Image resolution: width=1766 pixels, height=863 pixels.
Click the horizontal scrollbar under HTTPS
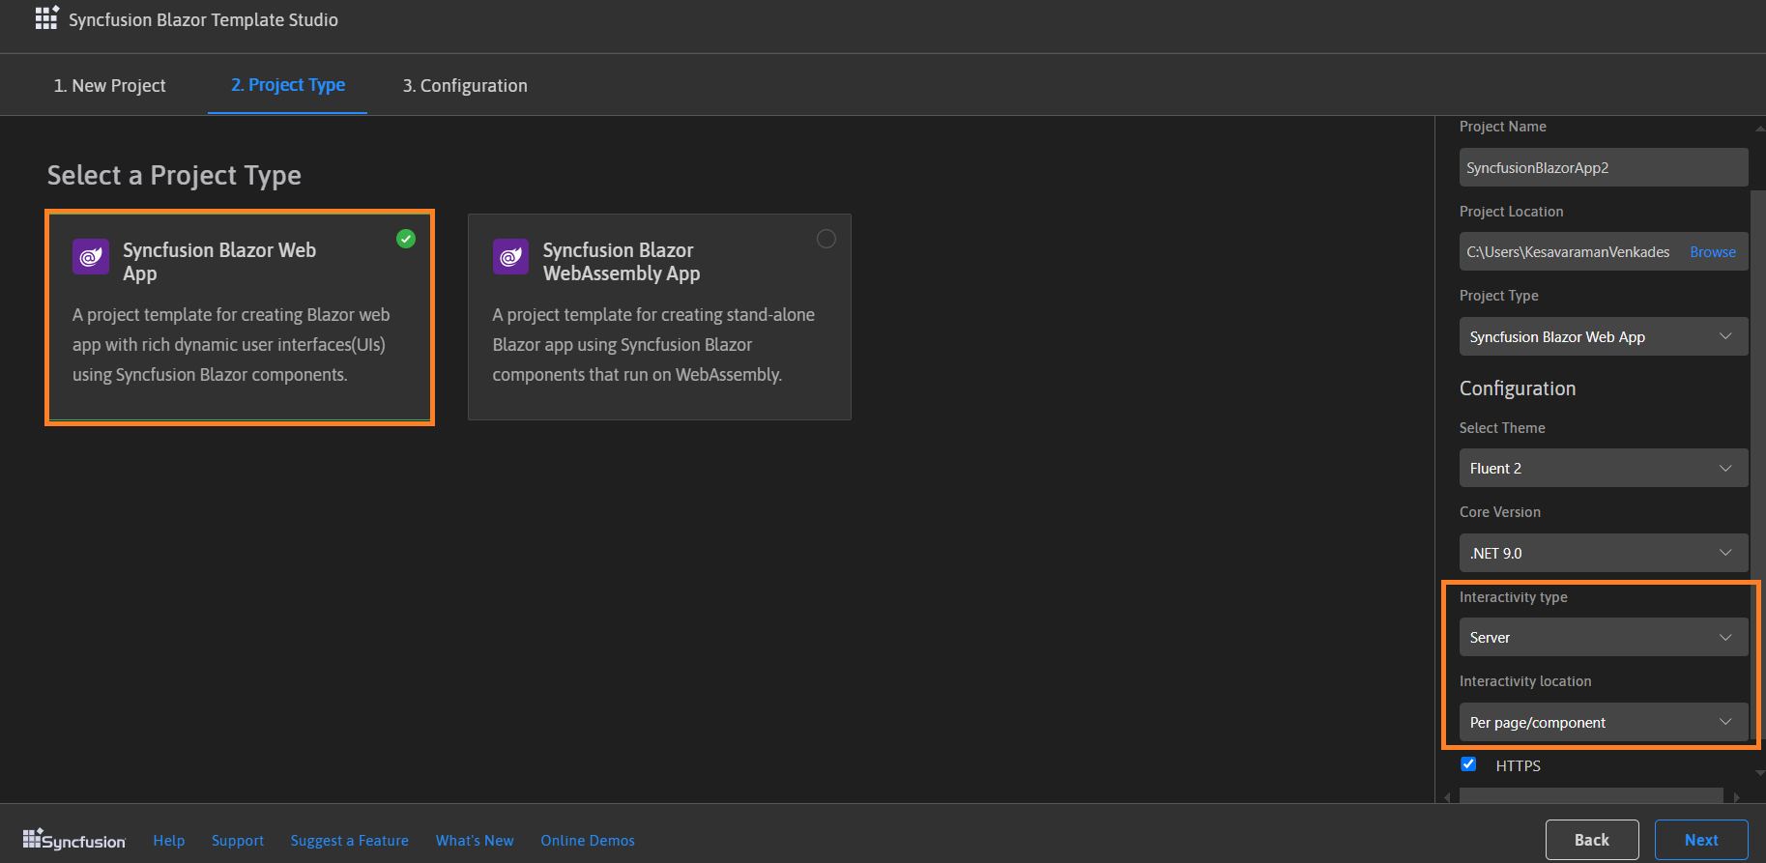pos(1591,796)
